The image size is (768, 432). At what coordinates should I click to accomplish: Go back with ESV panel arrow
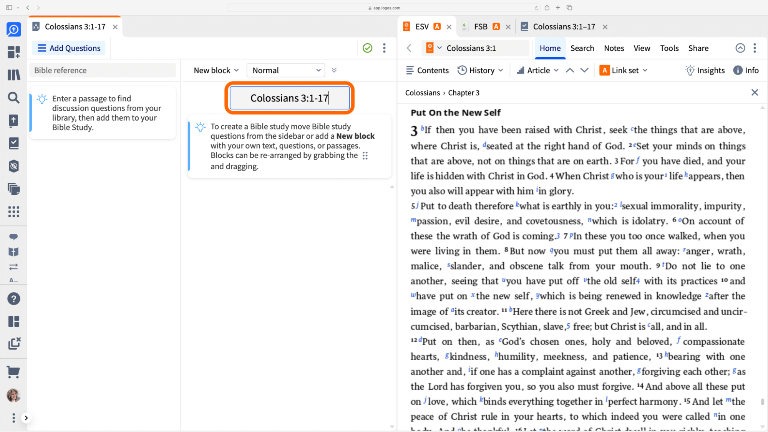click(x=409, y=48)
